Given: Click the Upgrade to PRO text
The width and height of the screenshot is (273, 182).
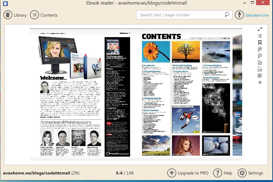Looking at the screenshot, I should point(193,173).
